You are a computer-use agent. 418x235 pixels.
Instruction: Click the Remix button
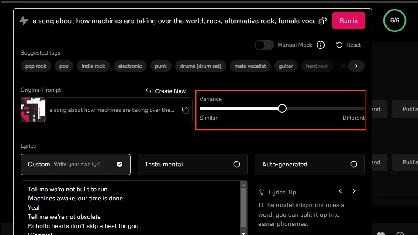[349, 21]
